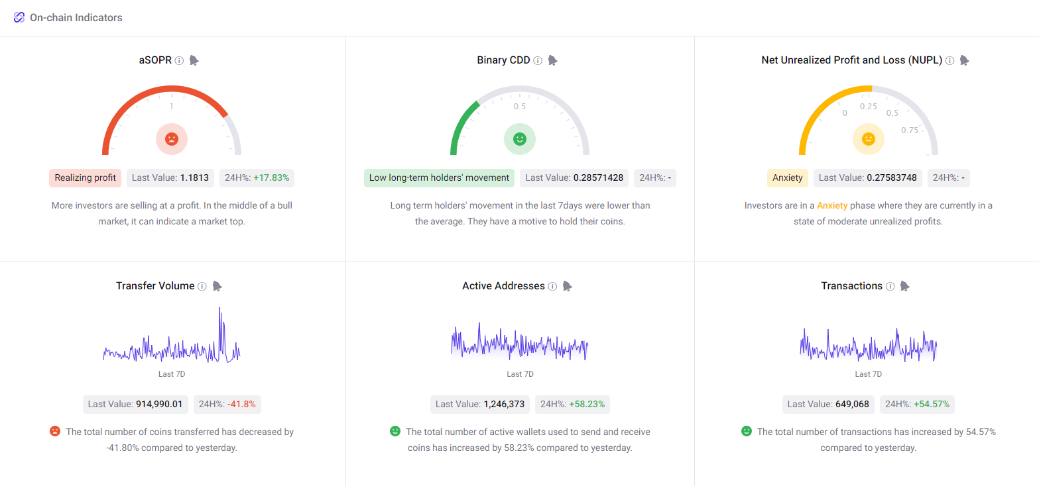Click the On-chain Indicators chain icon

point(19,18)
